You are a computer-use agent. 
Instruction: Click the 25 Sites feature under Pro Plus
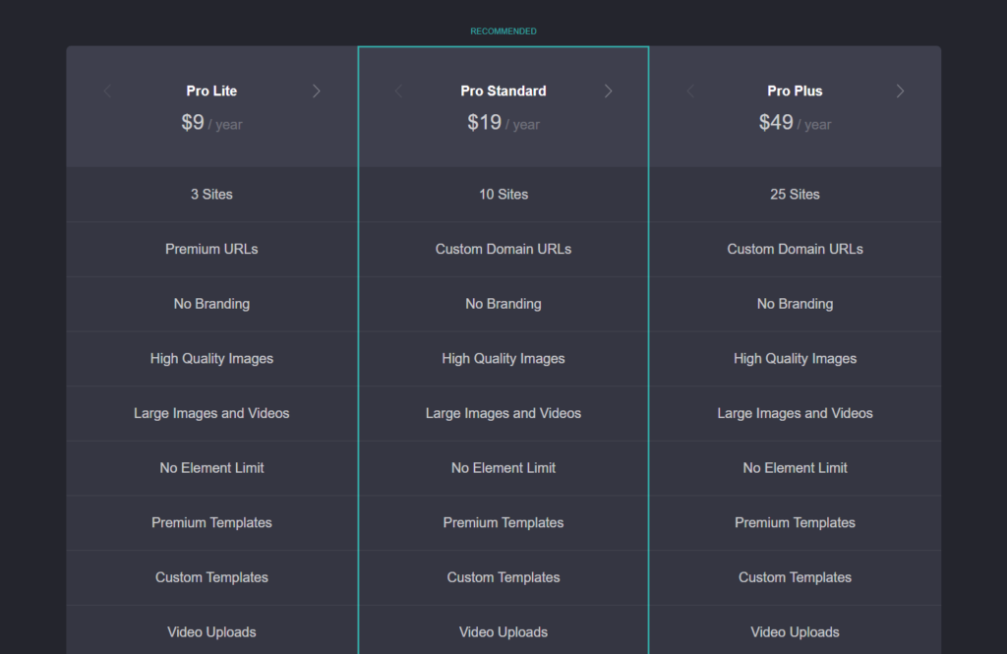click(x=795, y=194)
